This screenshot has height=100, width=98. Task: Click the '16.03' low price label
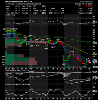[x=20, y=46]
